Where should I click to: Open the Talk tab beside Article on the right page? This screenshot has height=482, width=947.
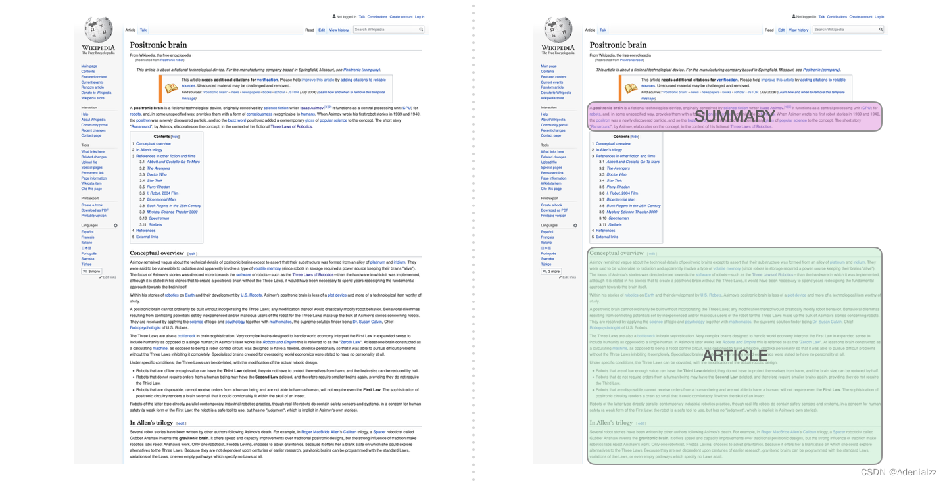point(603,30)
